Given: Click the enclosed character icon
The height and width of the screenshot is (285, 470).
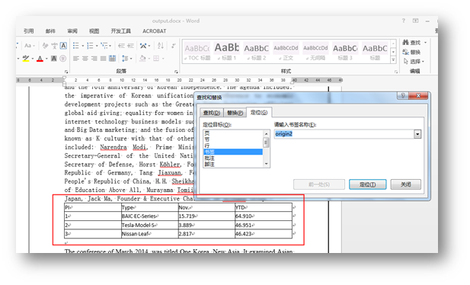Looking at the screenshot, I should pos(63,59).
